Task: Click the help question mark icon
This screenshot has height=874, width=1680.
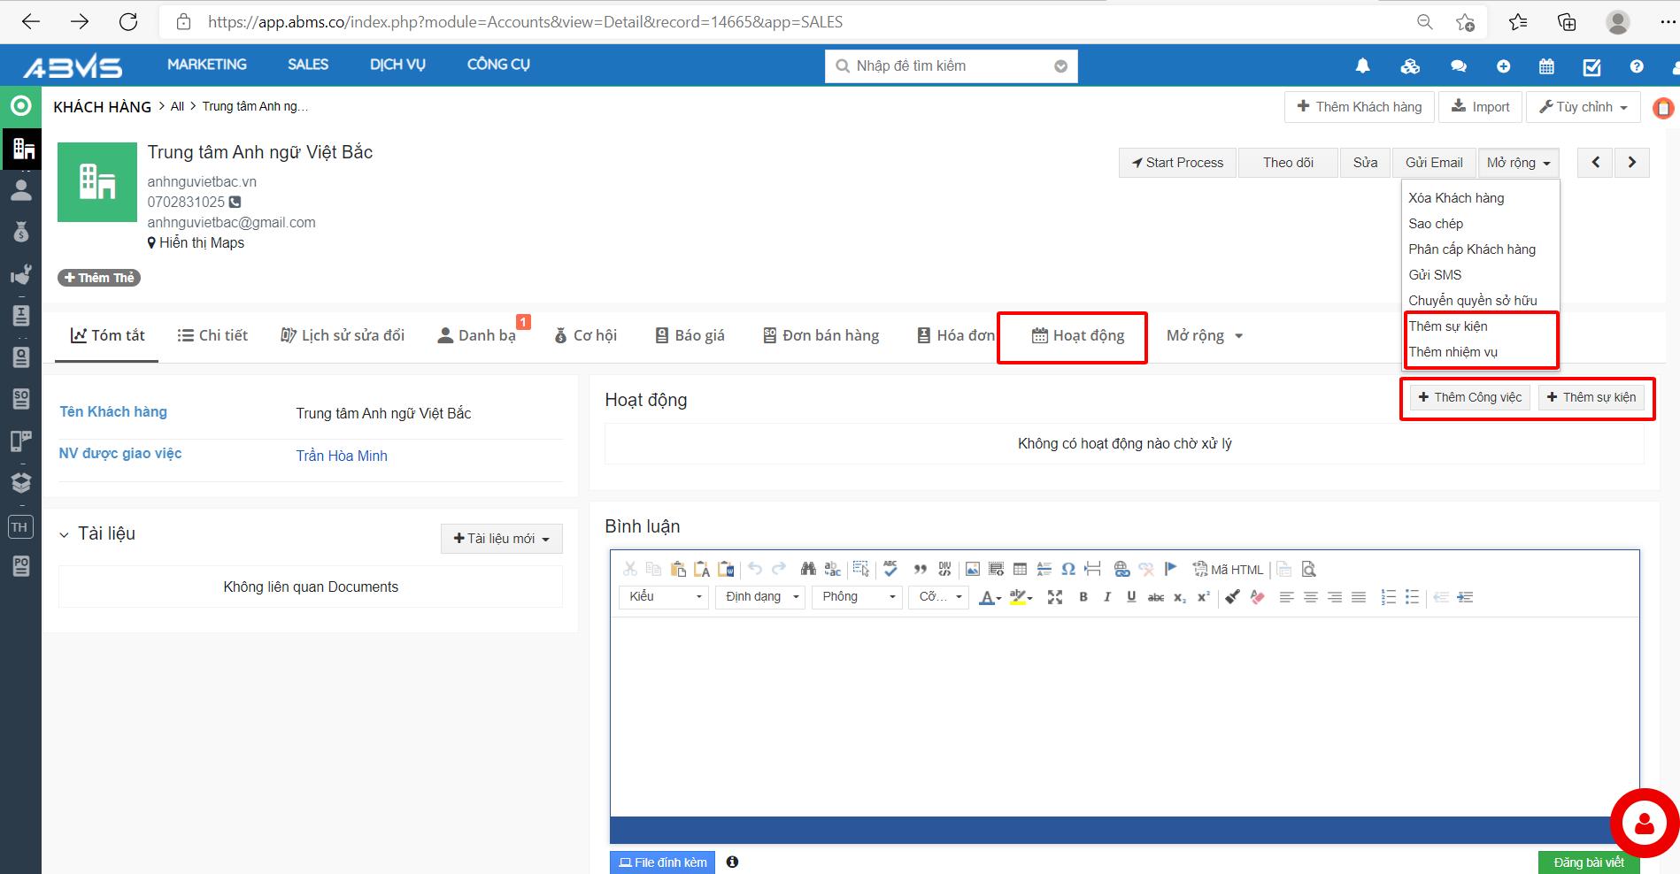Action: pyautogui.click(x=1637, y=66)
